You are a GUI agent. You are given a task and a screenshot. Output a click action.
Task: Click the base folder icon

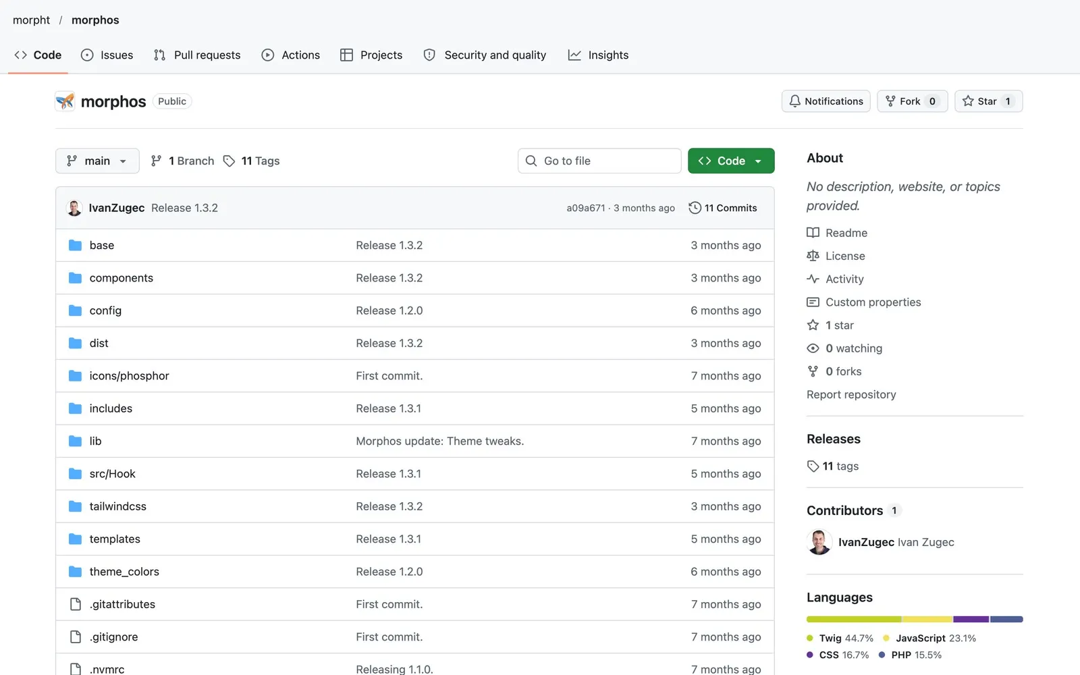pyautogui.click(x=76, y=245)
